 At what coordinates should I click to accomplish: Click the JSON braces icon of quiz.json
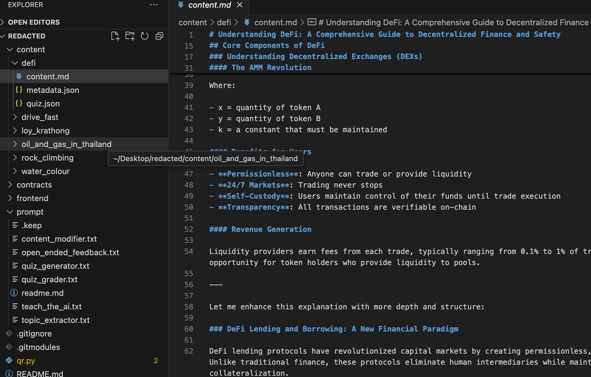tap(19, 103)
